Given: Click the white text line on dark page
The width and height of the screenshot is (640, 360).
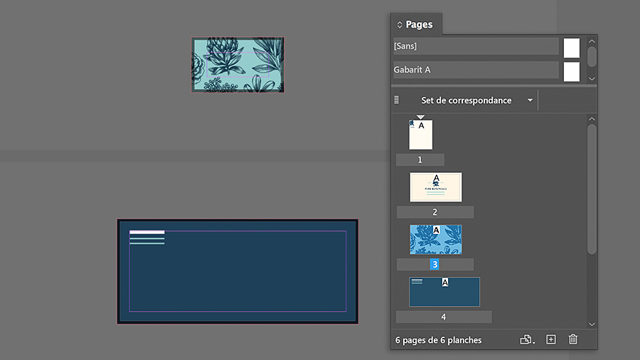Looking at the screenshot, I should (x=147, y=232).
